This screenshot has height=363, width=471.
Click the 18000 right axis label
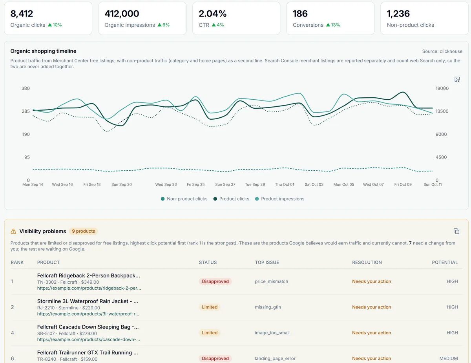tap(442, 89)
